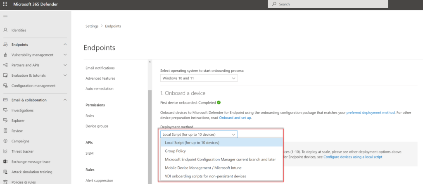Collapse Email & collaboration chevron
The image size is (423, 184).
coord(65,100)
